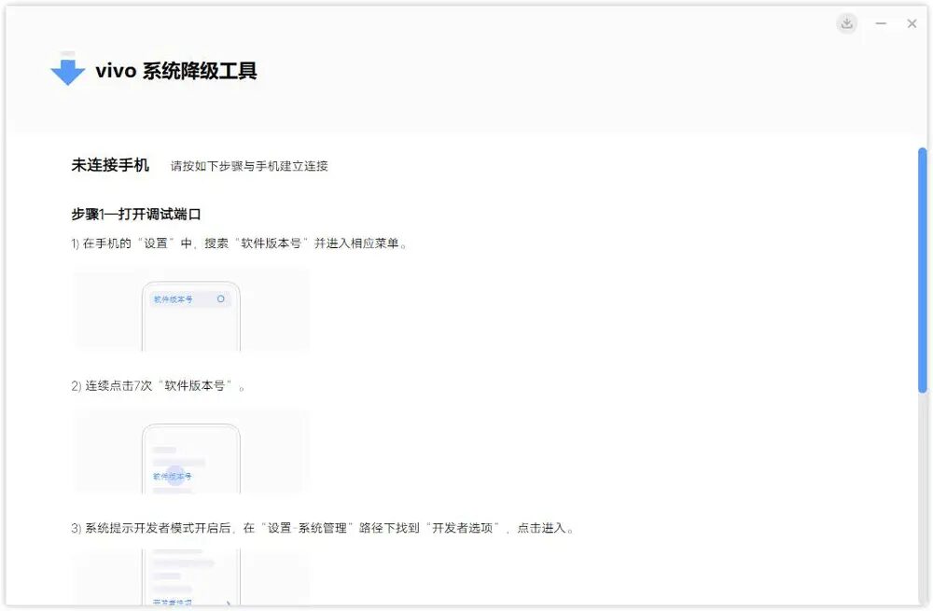Minimize the vivo downgrade tool window

tap(881, 23)
